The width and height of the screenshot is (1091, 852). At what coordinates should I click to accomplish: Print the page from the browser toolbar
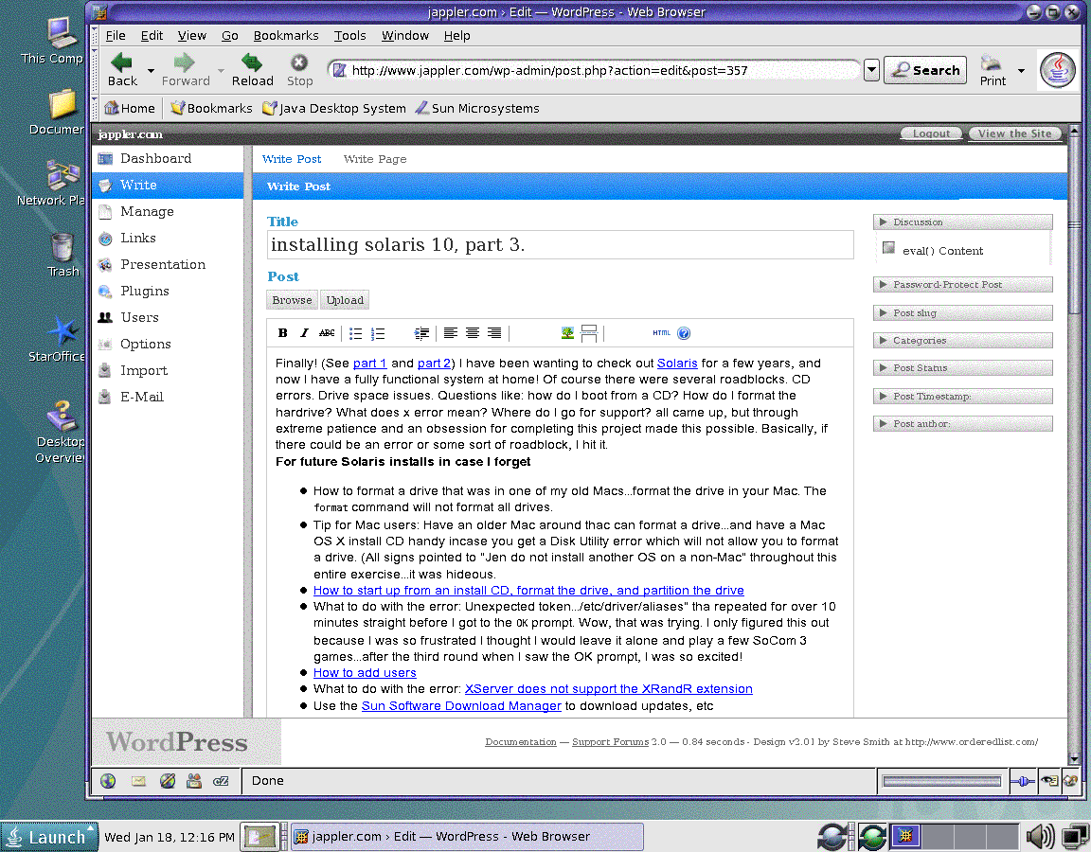point(993,69)
